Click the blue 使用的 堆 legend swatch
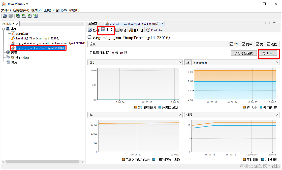 coord(261,107)
